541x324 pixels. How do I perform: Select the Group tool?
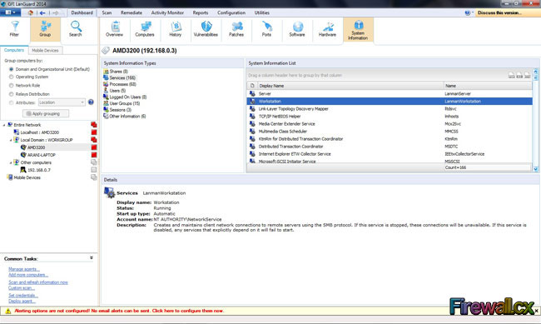(45, 29)
